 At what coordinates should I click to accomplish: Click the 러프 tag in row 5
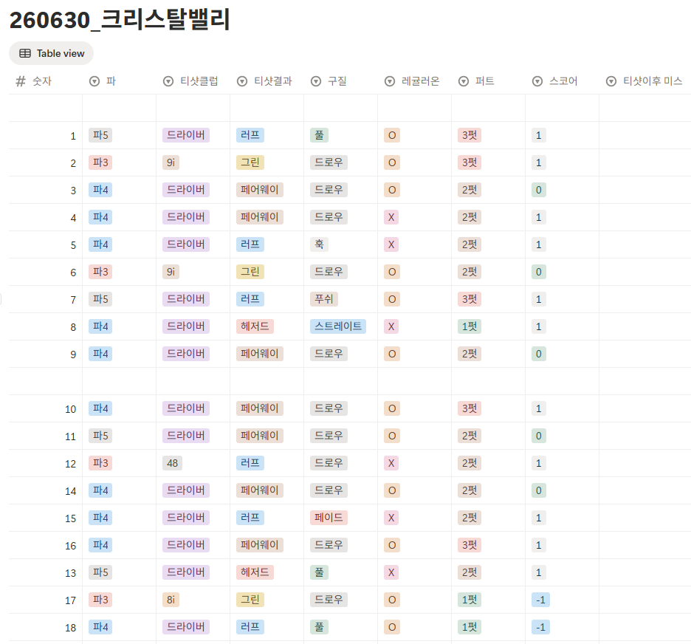[250, 244]
